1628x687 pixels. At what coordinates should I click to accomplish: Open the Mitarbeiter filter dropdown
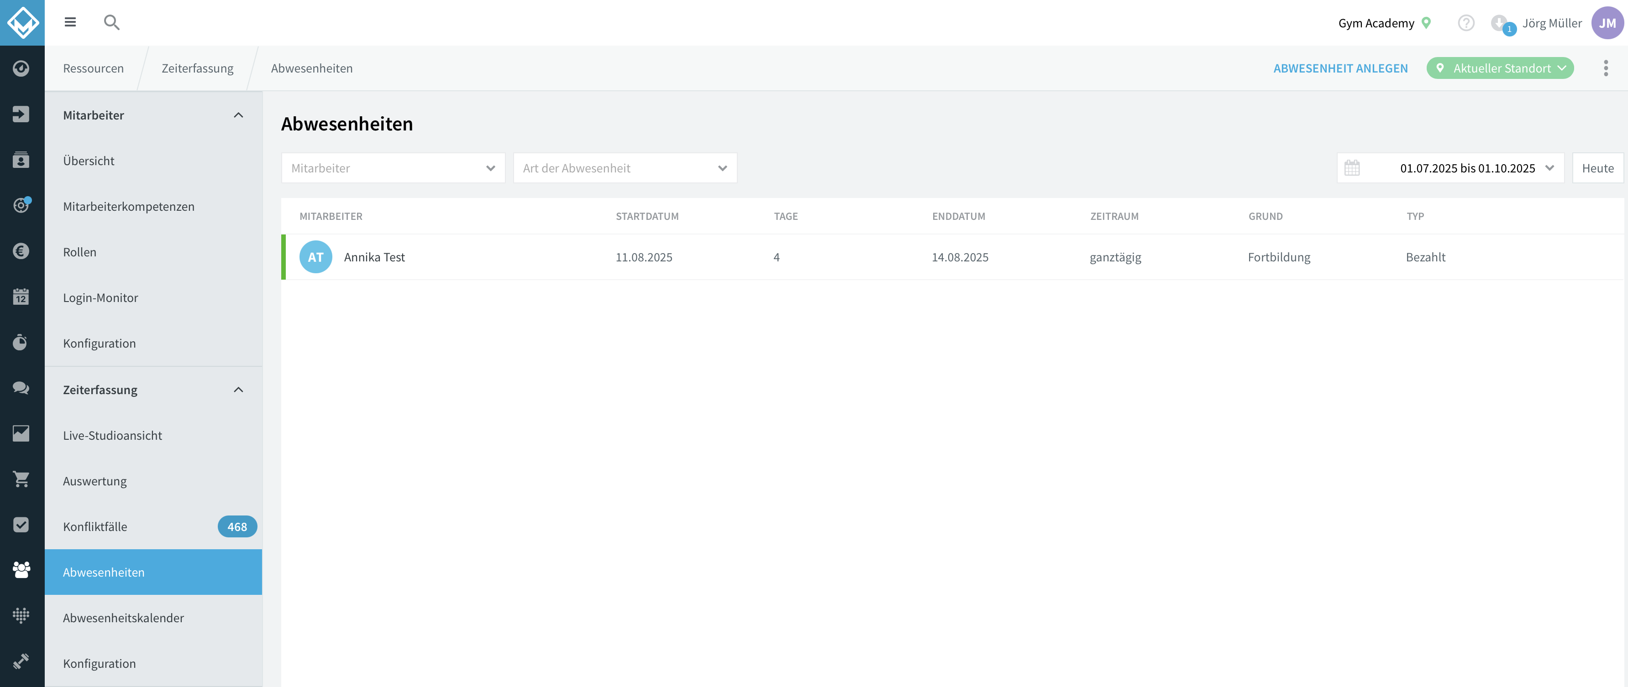click(393, 168)
